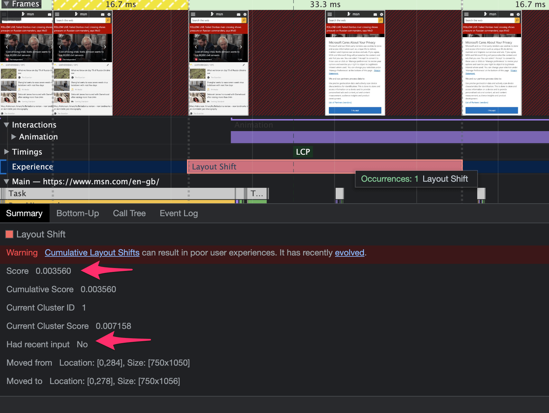
Task: Collapse the Frames track
Action: 6,4
